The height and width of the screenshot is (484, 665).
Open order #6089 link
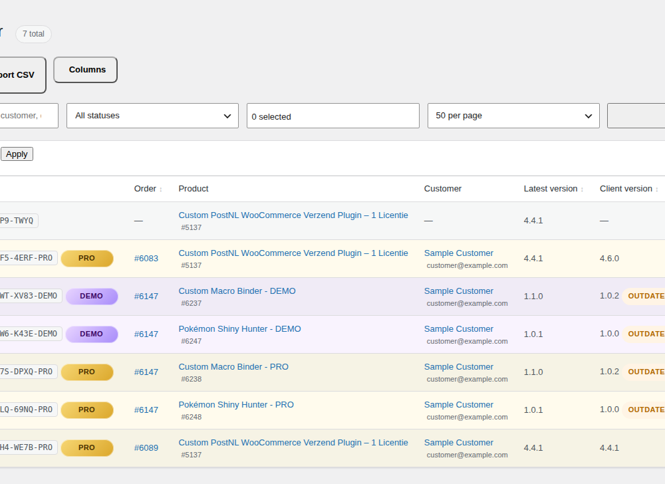click(146, 448)
